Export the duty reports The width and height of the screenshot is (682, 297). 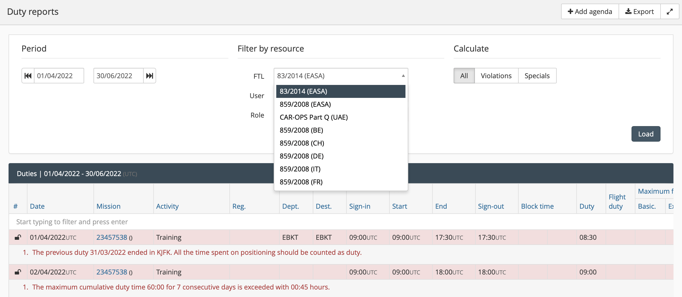click(639, 12)
